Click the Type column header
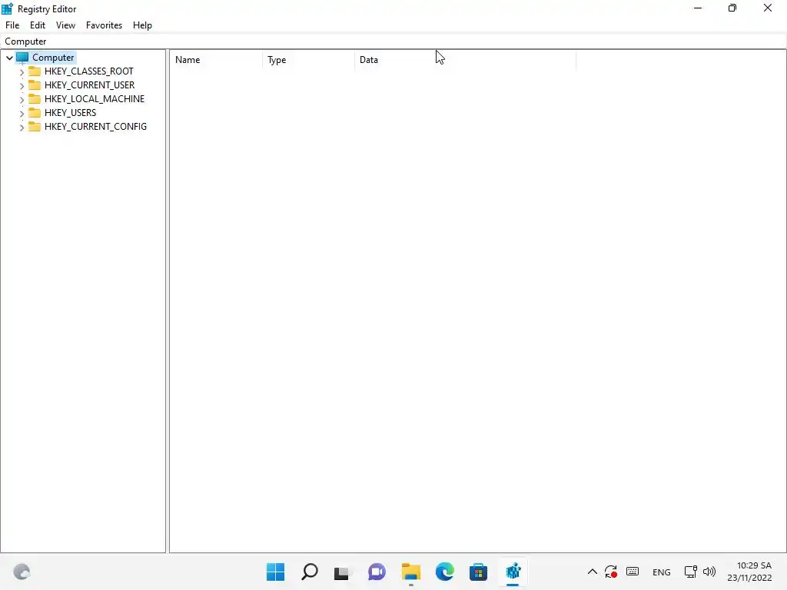 [x=308, y=60]
